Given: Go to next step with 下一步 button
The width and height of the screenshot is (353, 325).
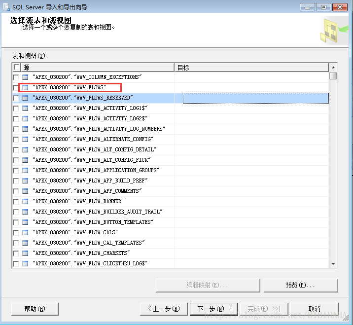Looking at the screenshot, I should pyautogui.click(x=214, y=309).
